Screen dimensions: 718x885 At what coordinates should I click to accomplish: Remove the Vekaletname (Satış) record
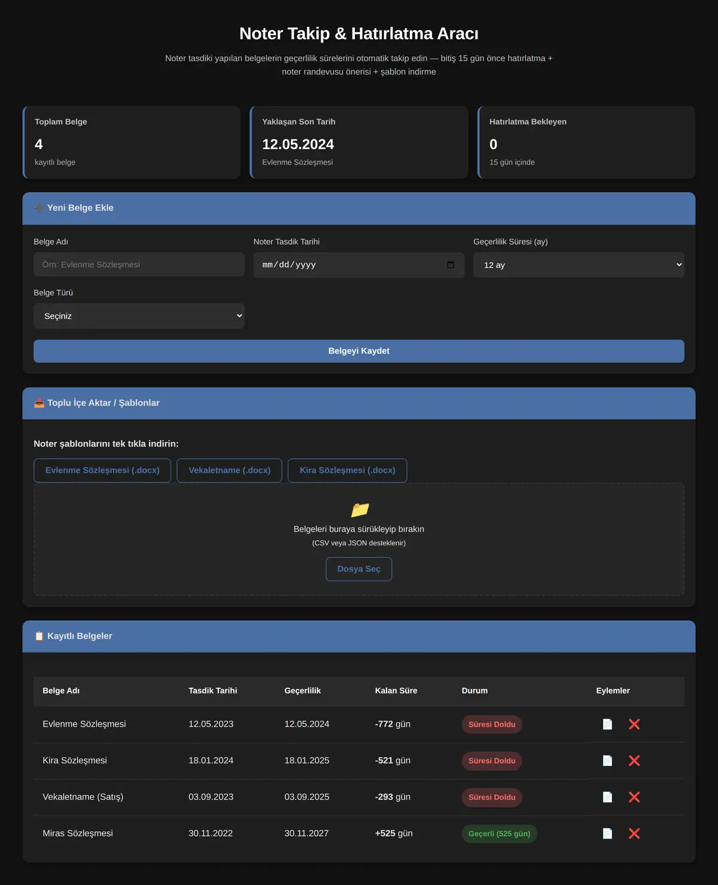pyautogui.click(x=634, y=797)
